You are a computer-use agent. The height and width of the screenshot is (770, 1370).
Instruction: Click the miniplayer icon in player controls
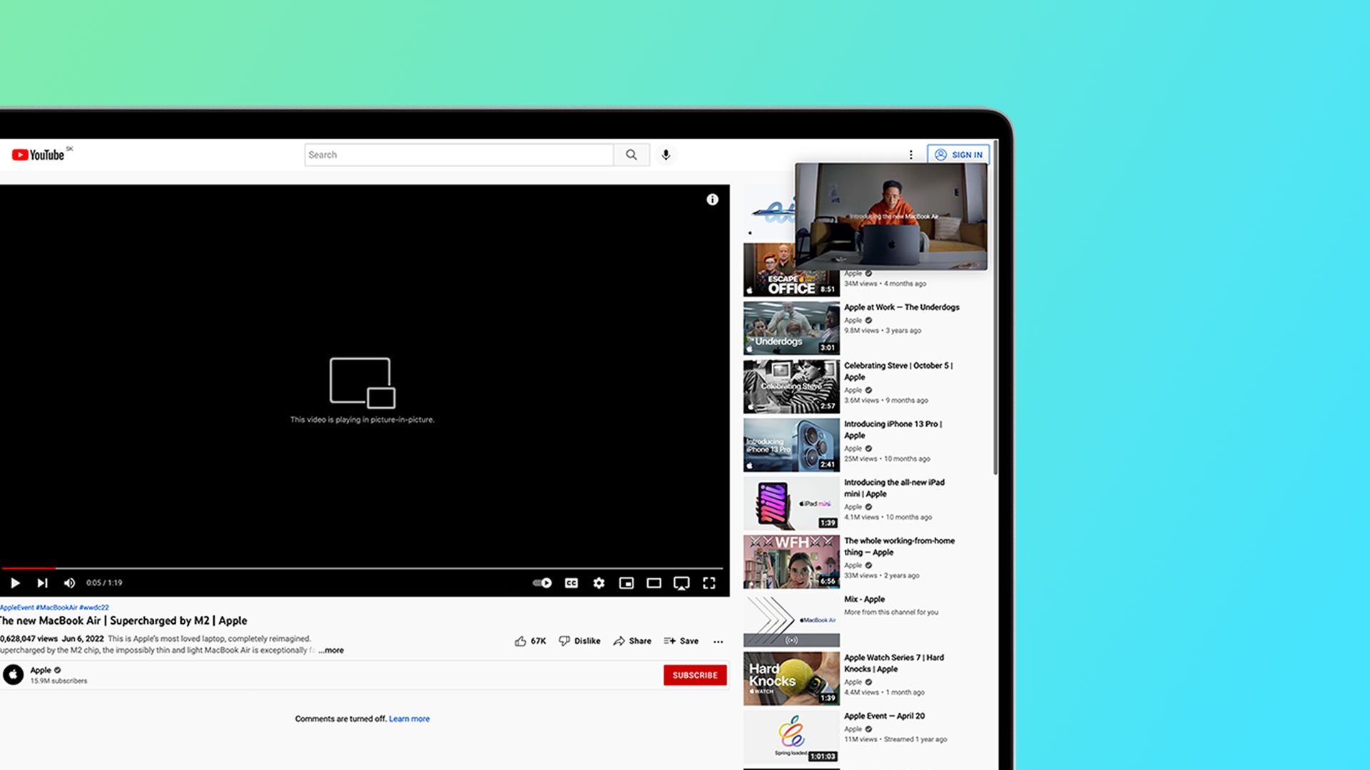[x=626, y=583]
